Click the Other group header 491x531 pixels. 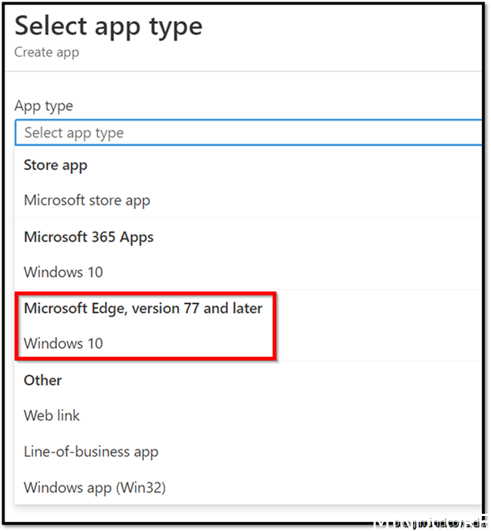pyautogui.click(x=43, y=380)
